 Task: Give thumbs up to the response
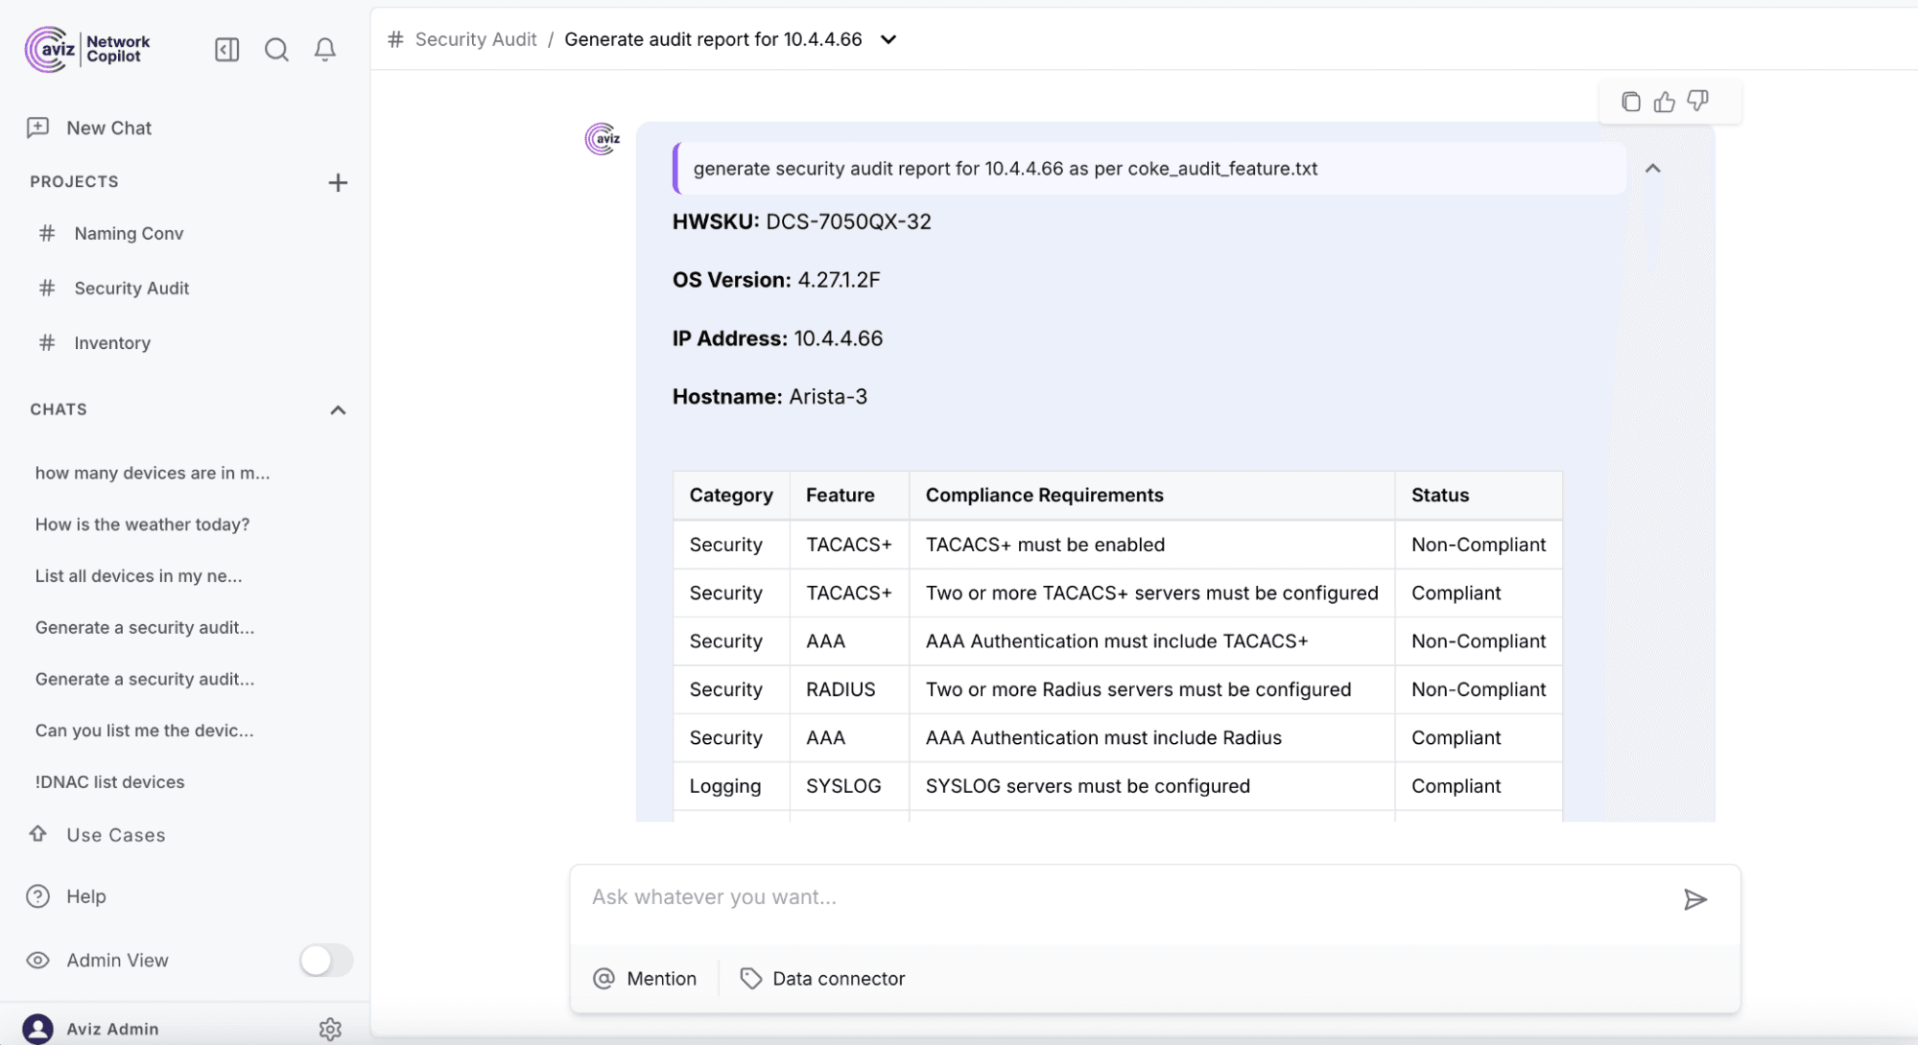click(x=1664, y=101)
